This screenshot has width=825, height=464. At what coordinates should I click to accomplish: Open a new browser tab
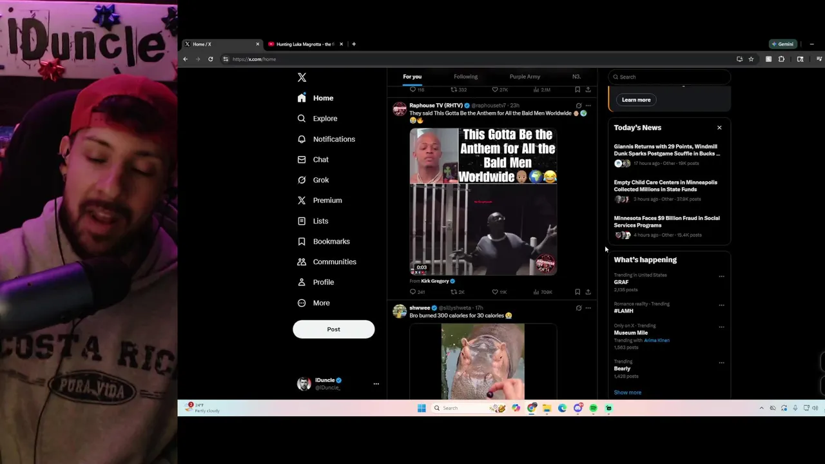(353, 44)
